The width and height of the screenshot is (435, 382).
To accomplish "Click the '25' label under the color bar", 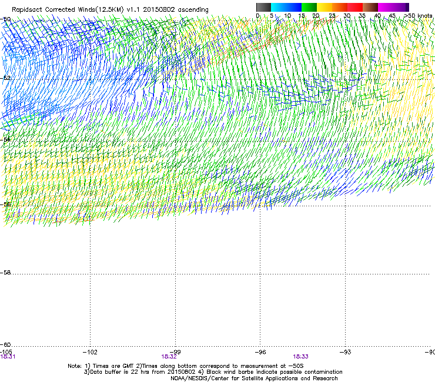I will [x=332, y=16].
